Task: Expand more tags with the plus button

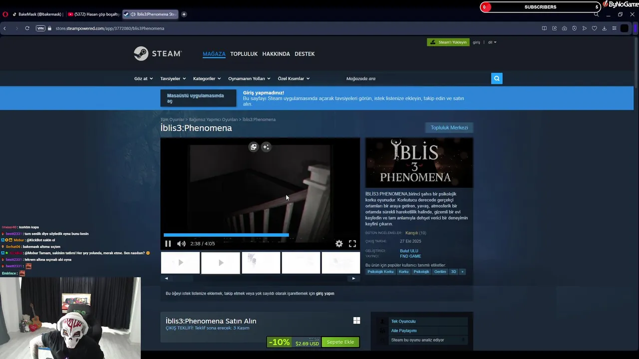Action: [x=462, y=272]
